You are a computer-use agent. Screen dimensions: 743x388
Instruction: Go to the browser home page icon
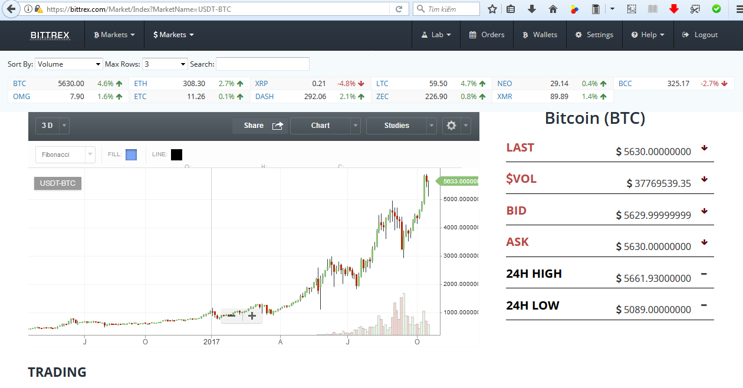pyautogui.click(x=553, y=9)
